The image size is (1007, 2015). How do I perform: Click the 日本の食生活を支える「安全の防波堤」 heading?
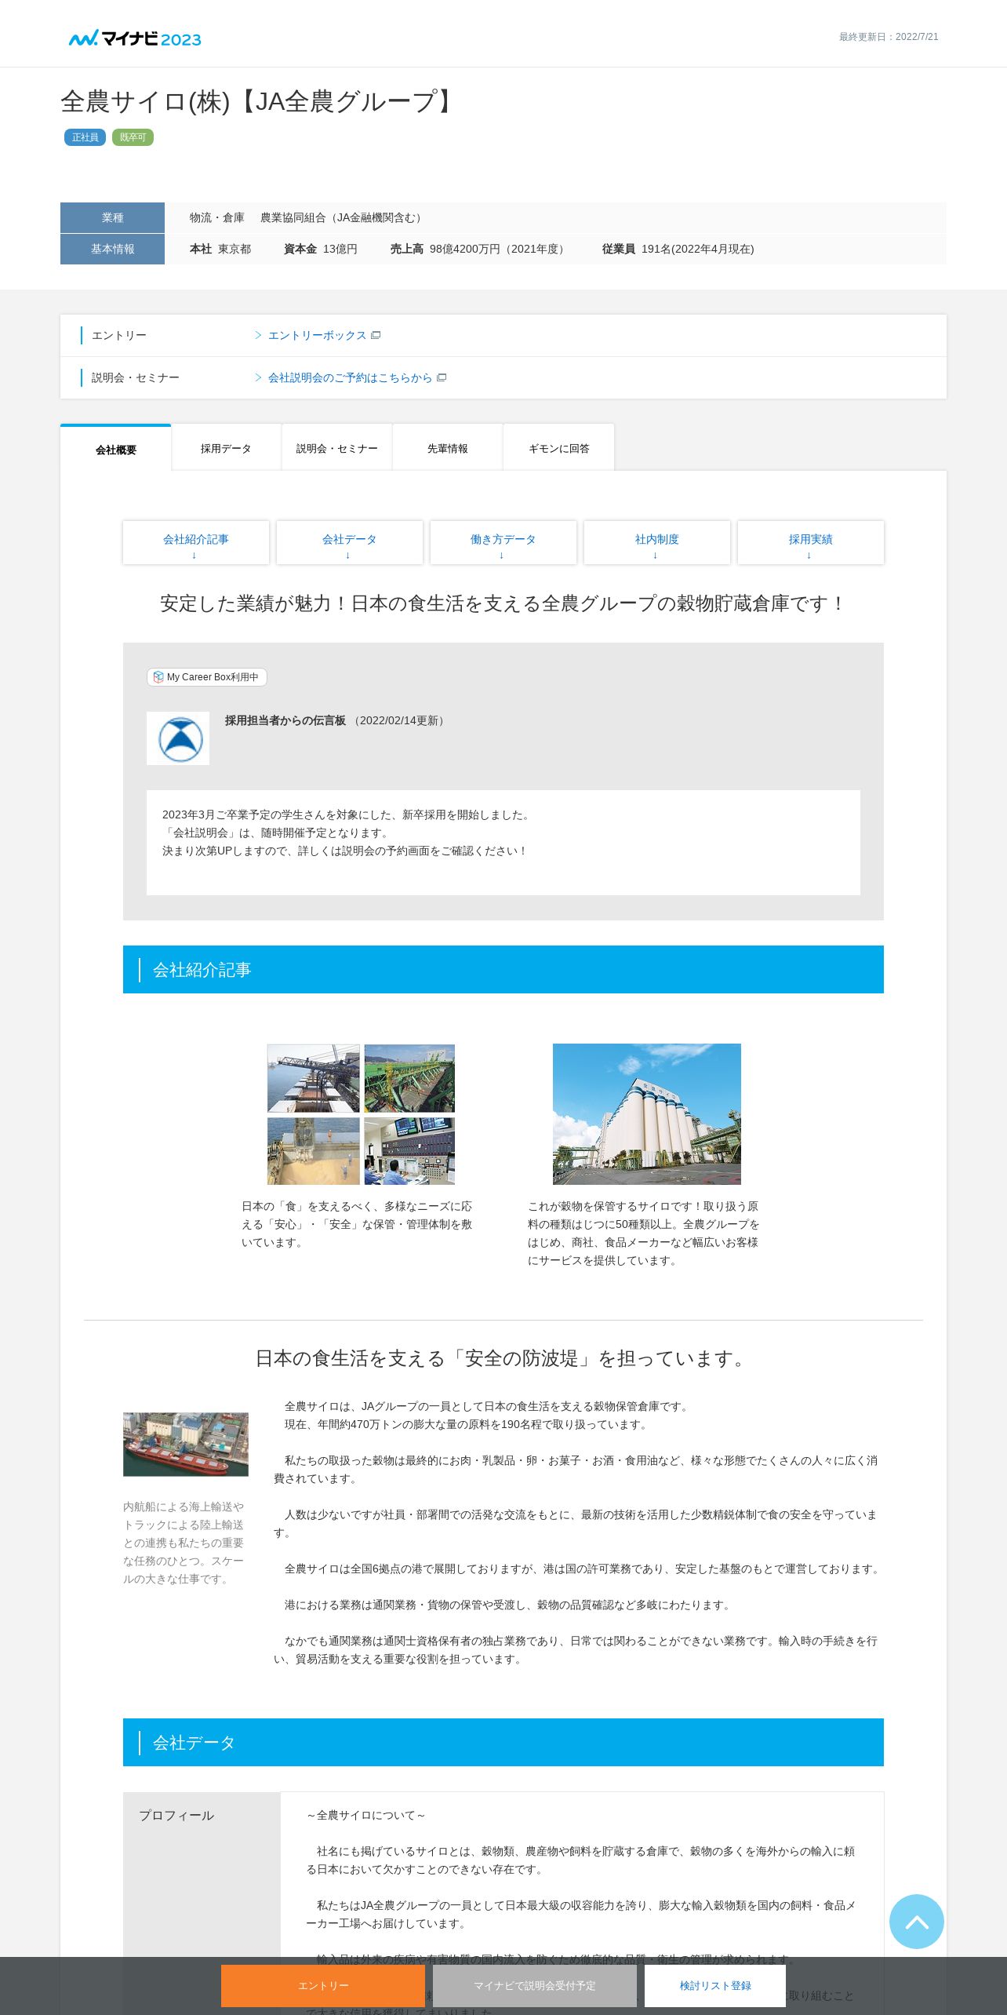pyautogui.click(x=503, y=1358)
